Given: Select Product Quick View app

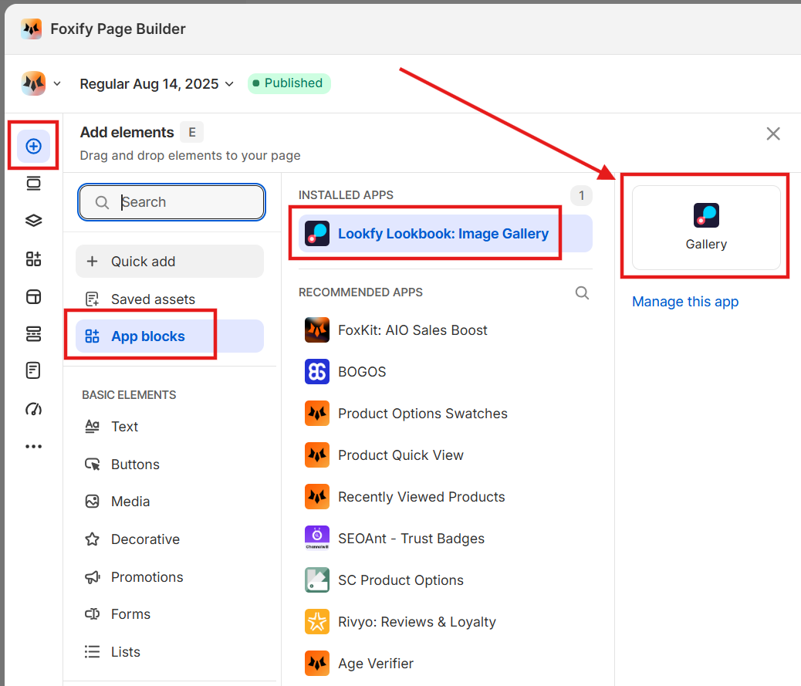Looking at the screenshot, I should pos(445,455).
